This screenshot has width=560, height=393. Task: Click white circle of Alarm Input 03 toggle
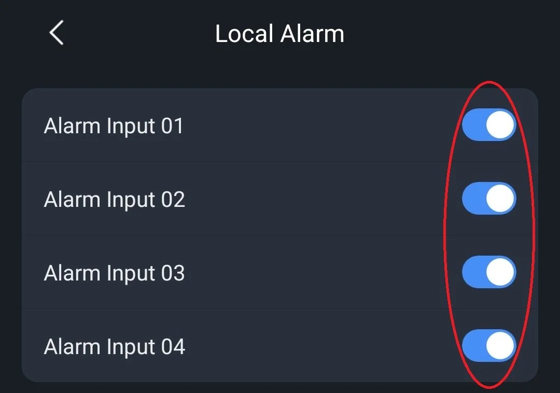click(x=500, y=272)
